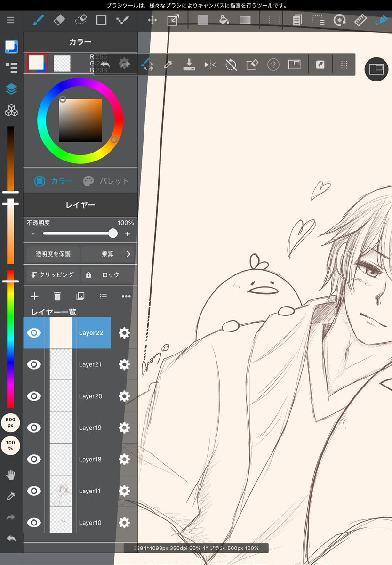The width and height of the screenshot is (392, 565).
Task: Click the layer list view icon
Action: pos(104,296)
